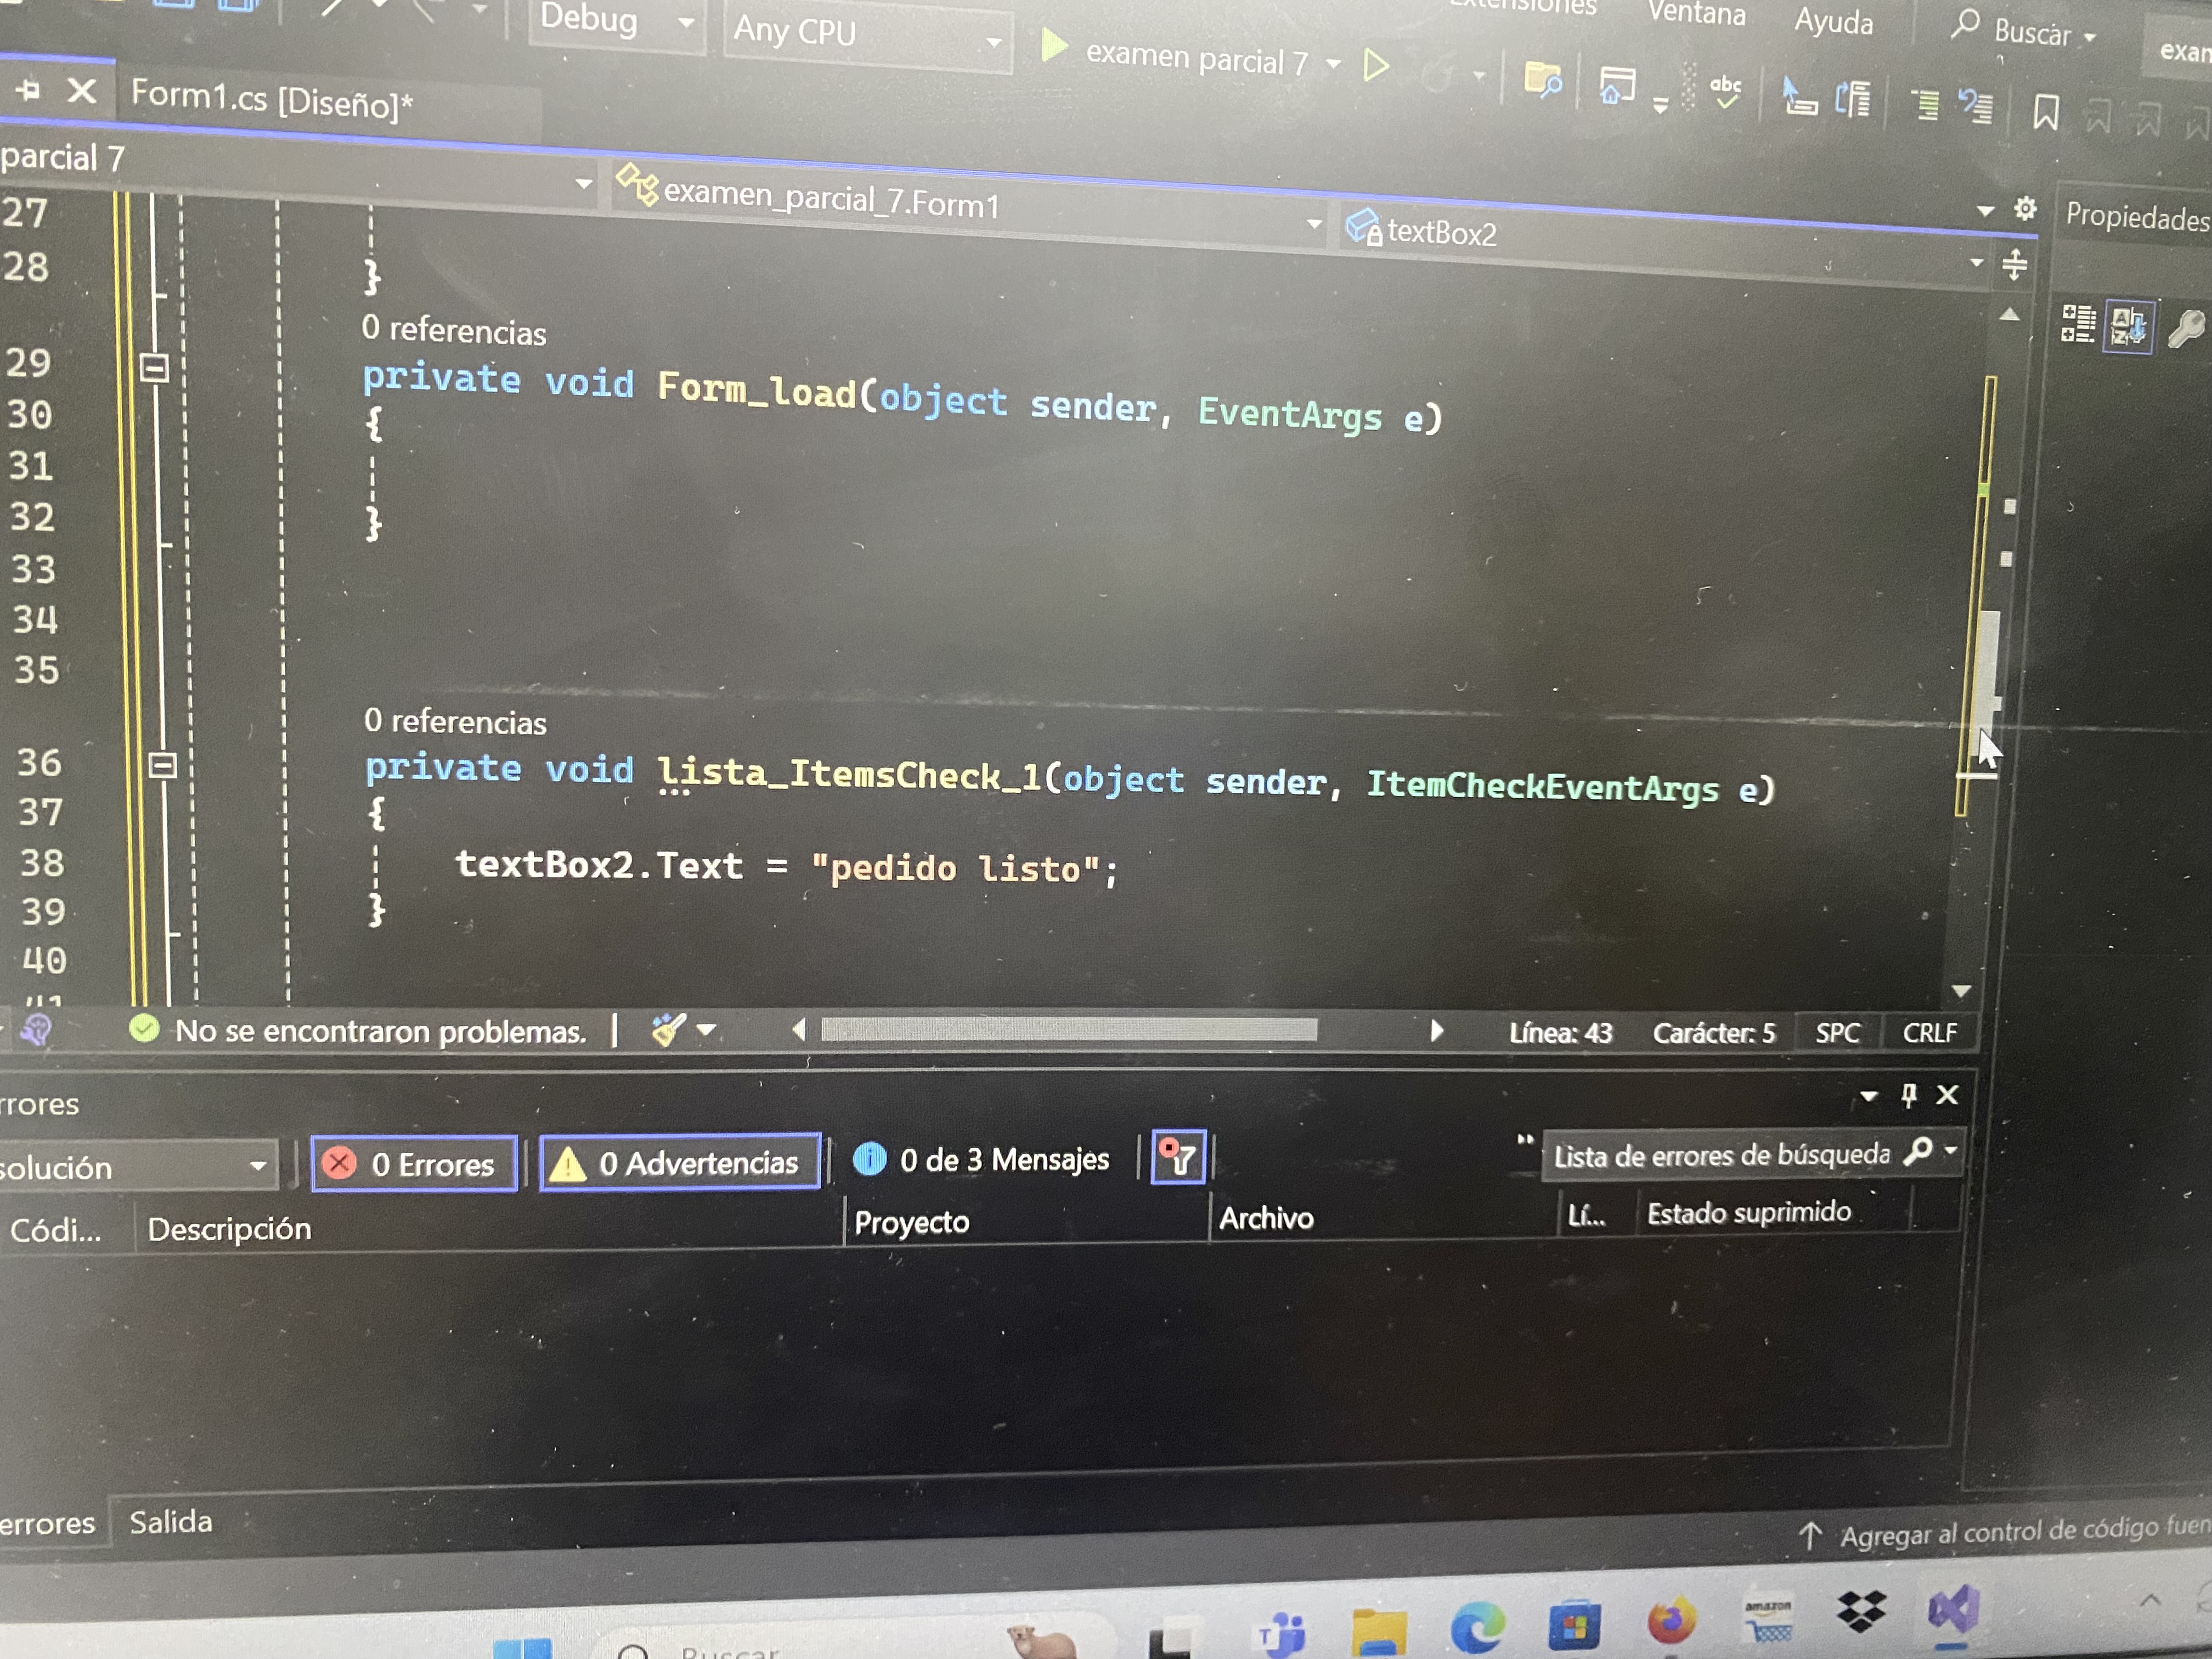This screenshot has width=2212, height=1659.
Task: Collapse the Form_load method outline
Action: [x=154, y=368]
